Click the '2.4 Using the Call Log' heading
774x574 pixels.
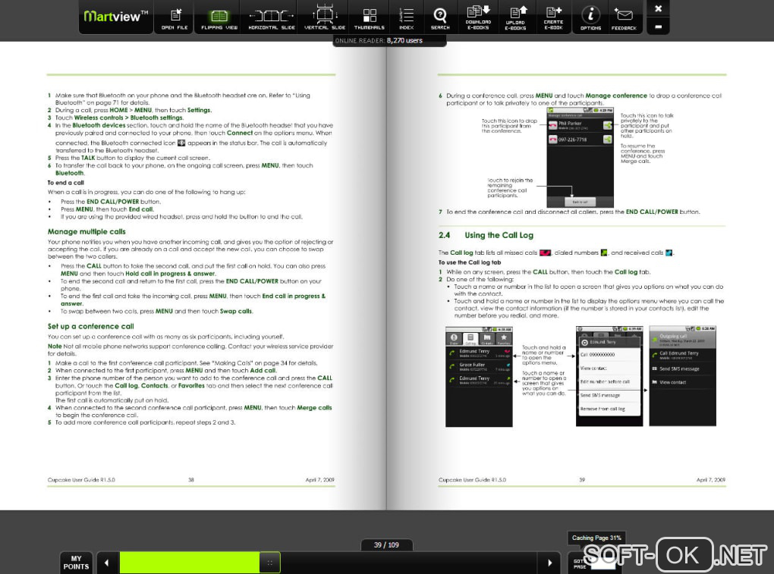pyautogui.click(x=486, y=235)
